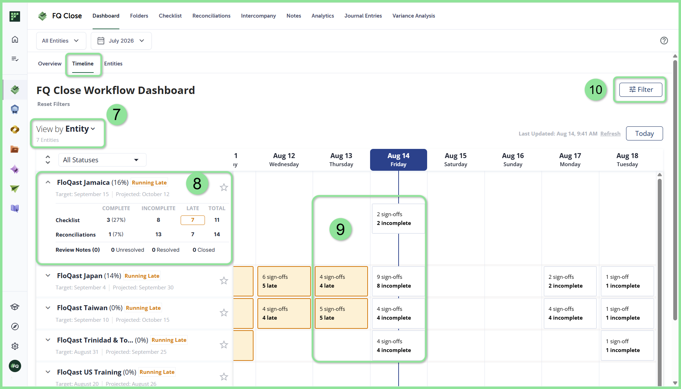Screen dimensions: 681x389
Task: Click the up-down sort arrows icon
Action: (48, 160)
